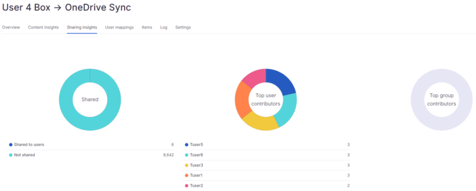Select the Shared to users legend label
476x191 pixels.
point(29,145)
